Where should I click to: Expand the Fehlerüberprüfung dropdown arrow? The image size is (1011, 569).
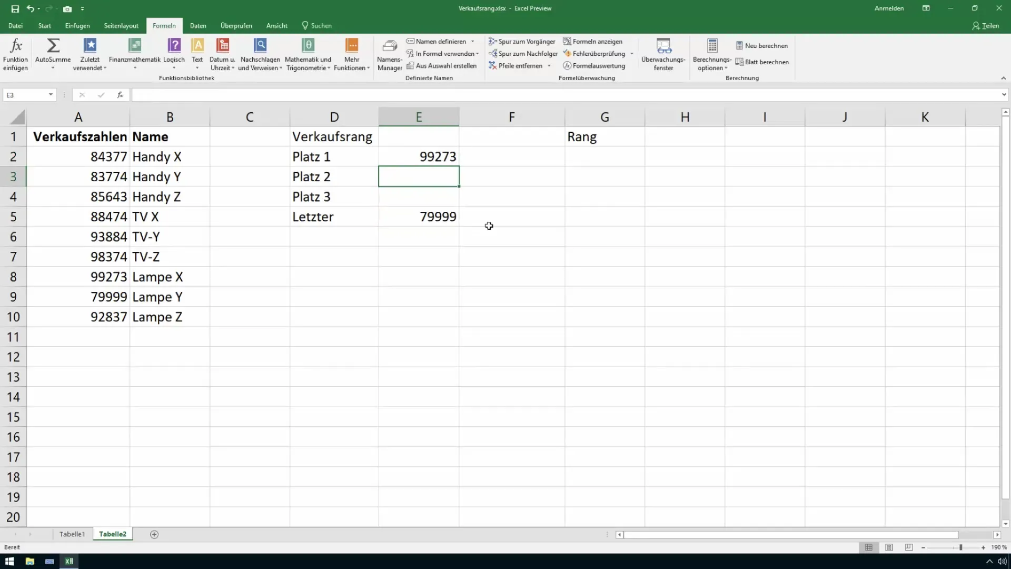tap(631, 54)
